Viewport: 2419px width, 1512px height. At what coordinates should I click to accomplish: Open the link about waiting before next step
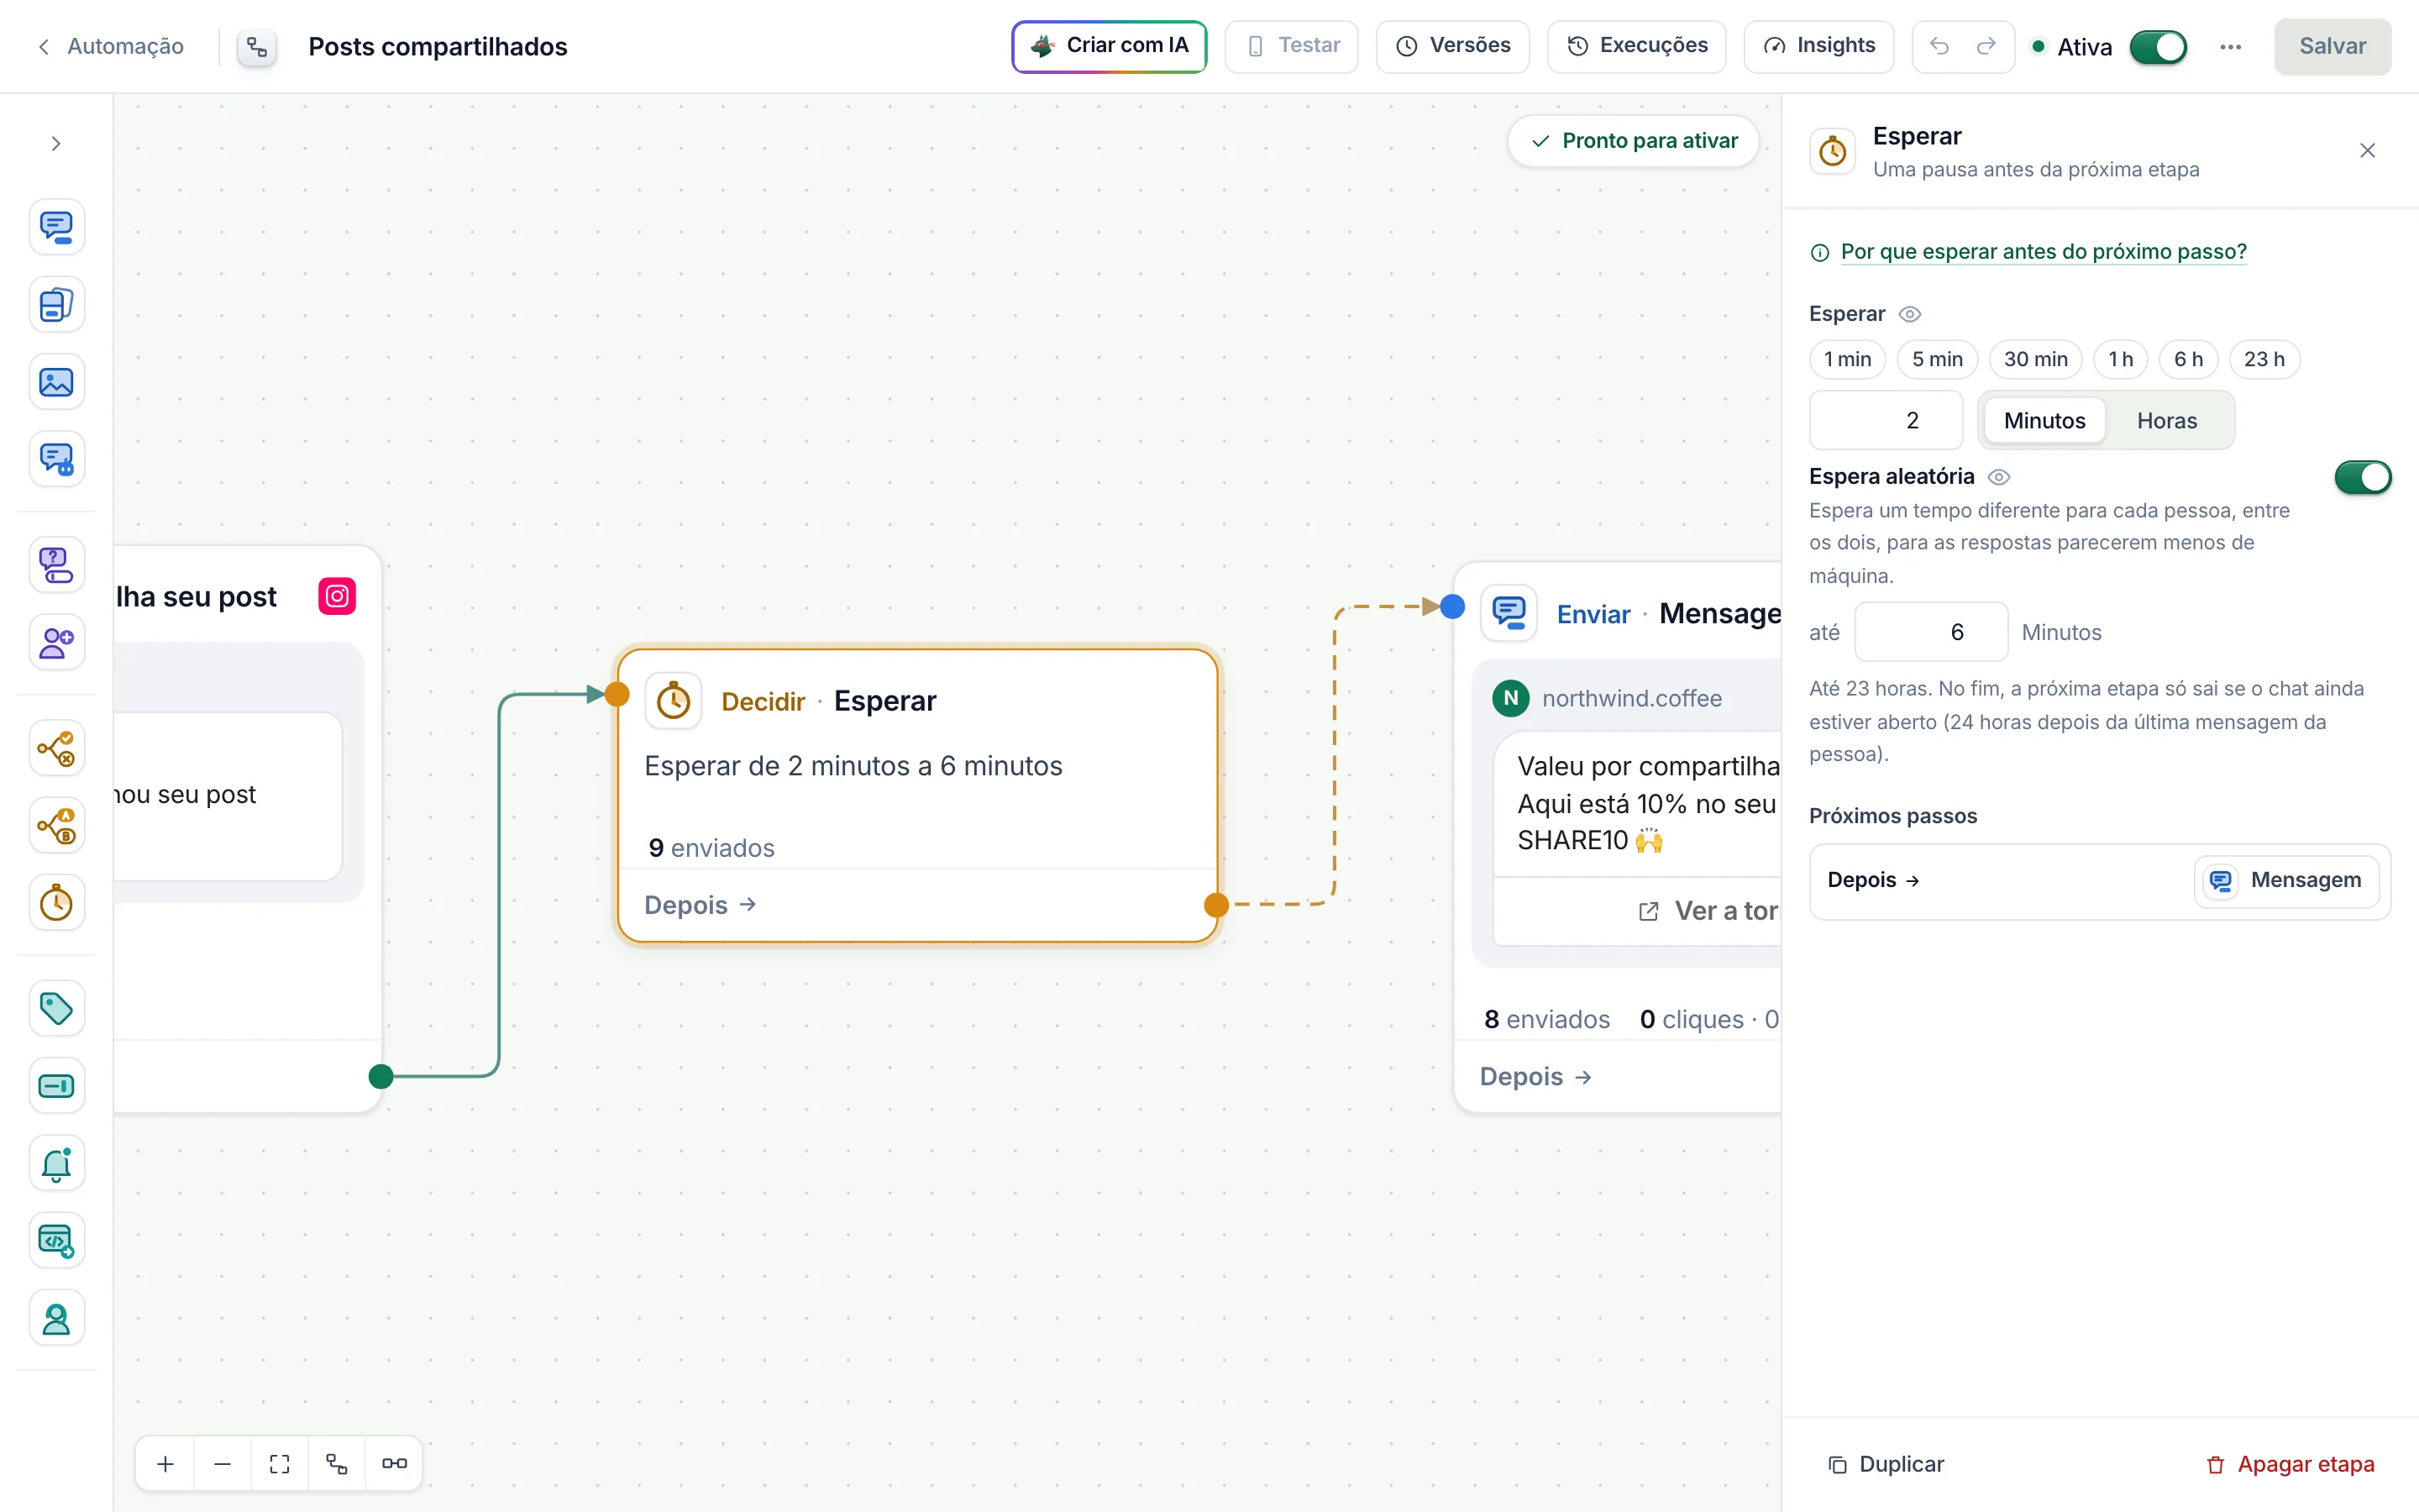[x=2044, y=252]
